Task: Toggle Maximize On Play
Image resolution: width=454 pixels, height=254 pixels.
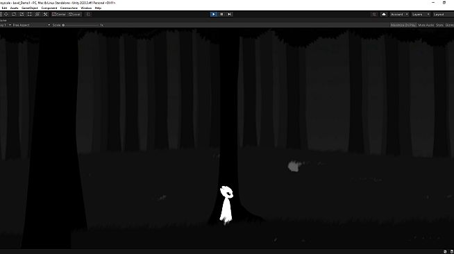Action: point(403,25)
